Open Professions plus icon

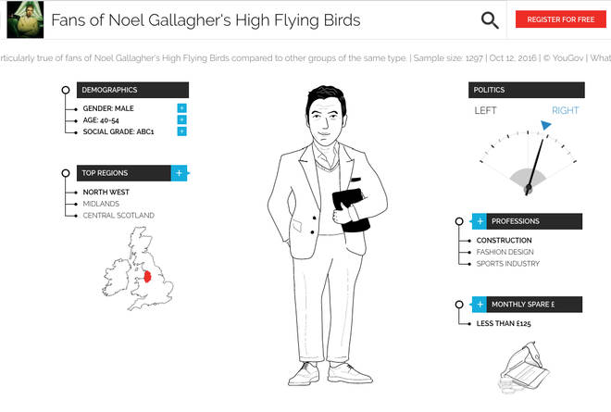click(x=480, y=221)
